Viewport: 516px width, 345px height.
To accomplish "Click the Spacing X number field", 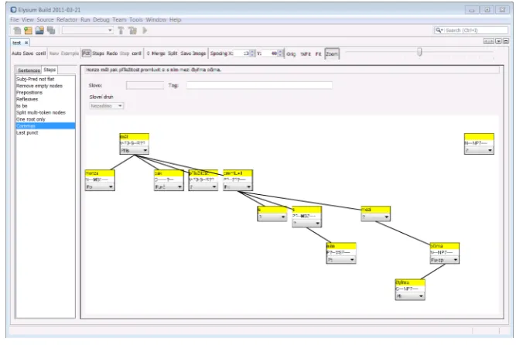I will click(242, 53).
